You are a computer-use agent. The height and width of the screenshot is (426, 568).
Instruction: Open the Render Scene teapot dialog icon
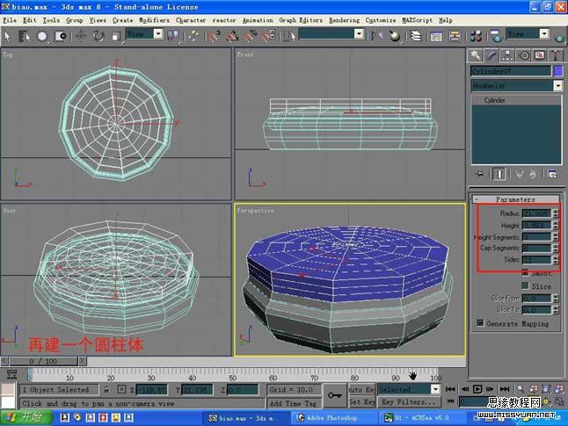point(495,36)
